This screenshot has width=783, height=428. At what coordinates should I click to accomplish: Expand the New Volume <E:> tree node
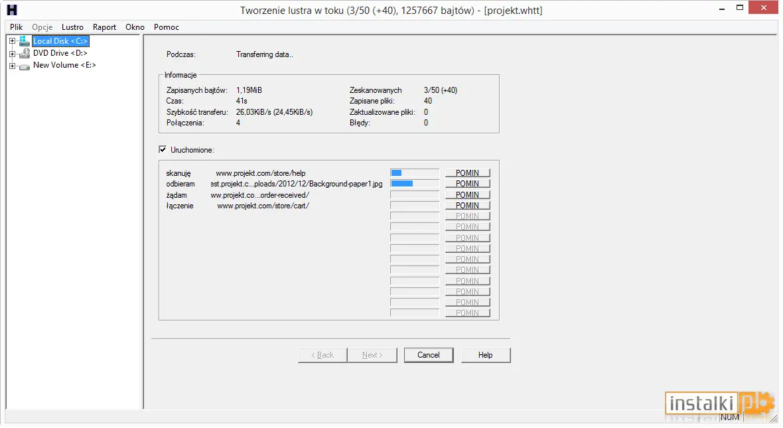pyautogui.click(x=12, y=66)
